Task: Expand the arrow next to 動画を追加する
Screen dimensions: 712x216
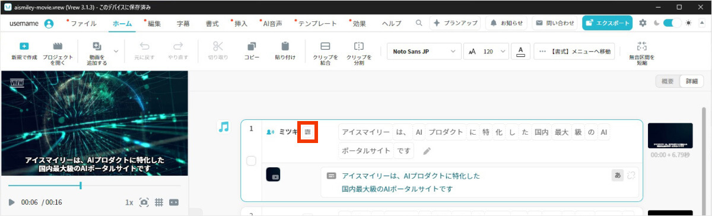Action: coord(116,51)
